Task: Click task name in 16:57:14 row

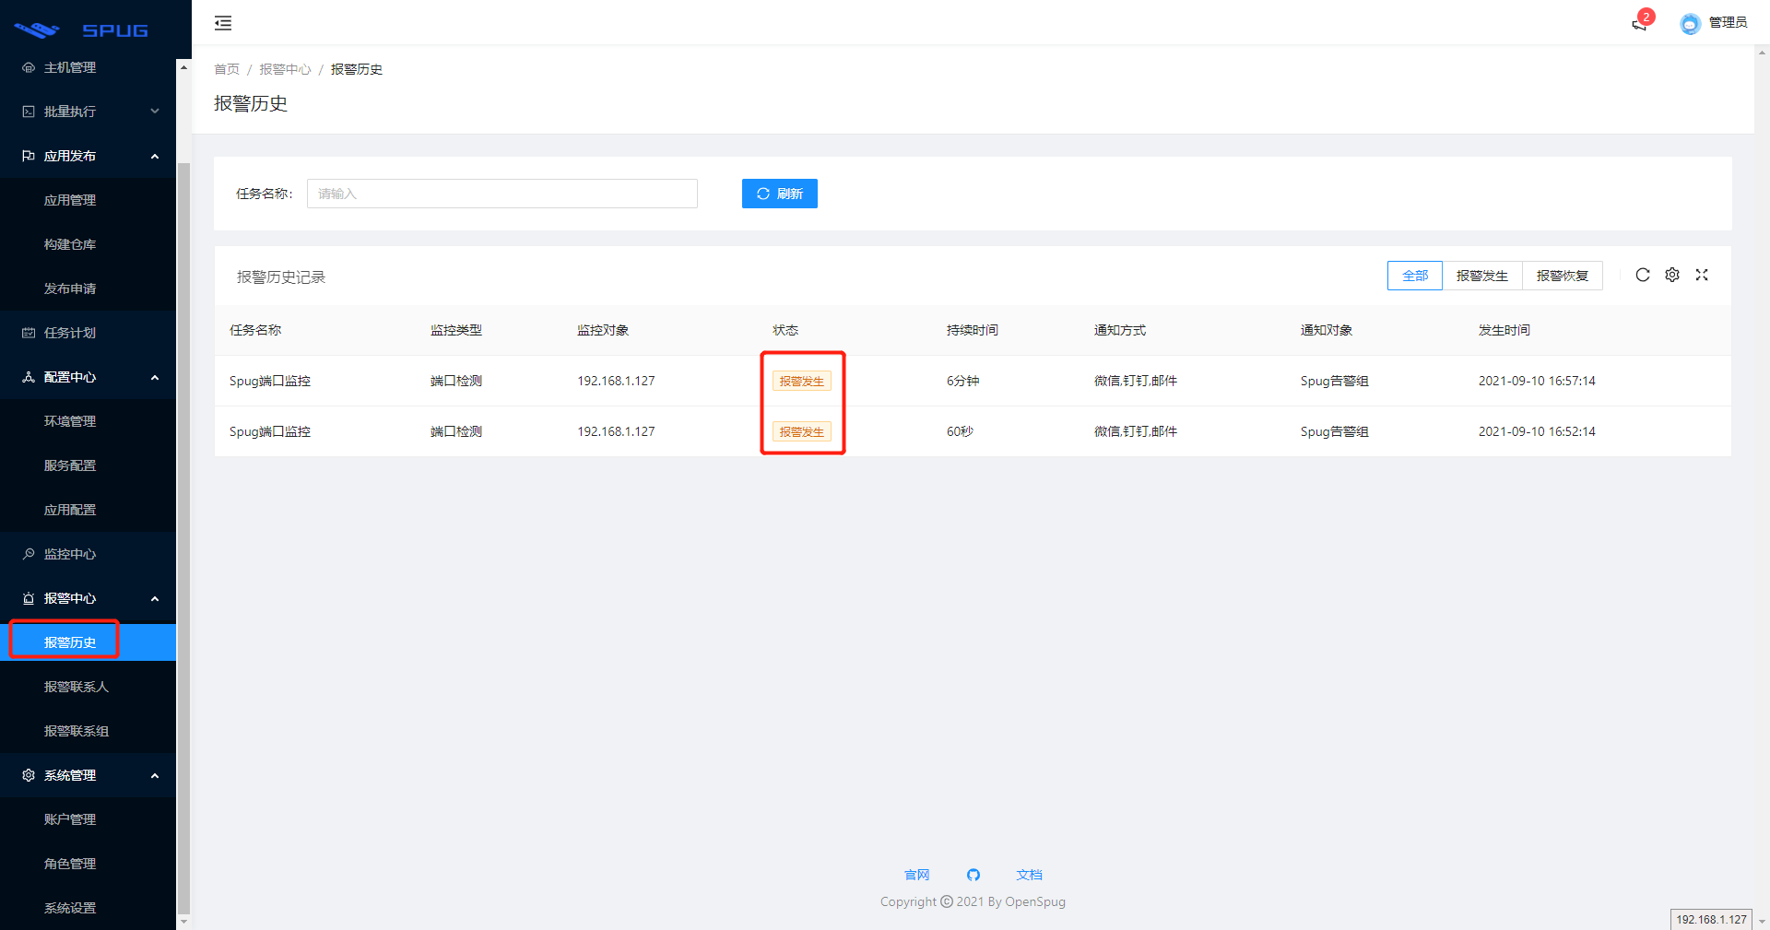Action: (270, 381)
